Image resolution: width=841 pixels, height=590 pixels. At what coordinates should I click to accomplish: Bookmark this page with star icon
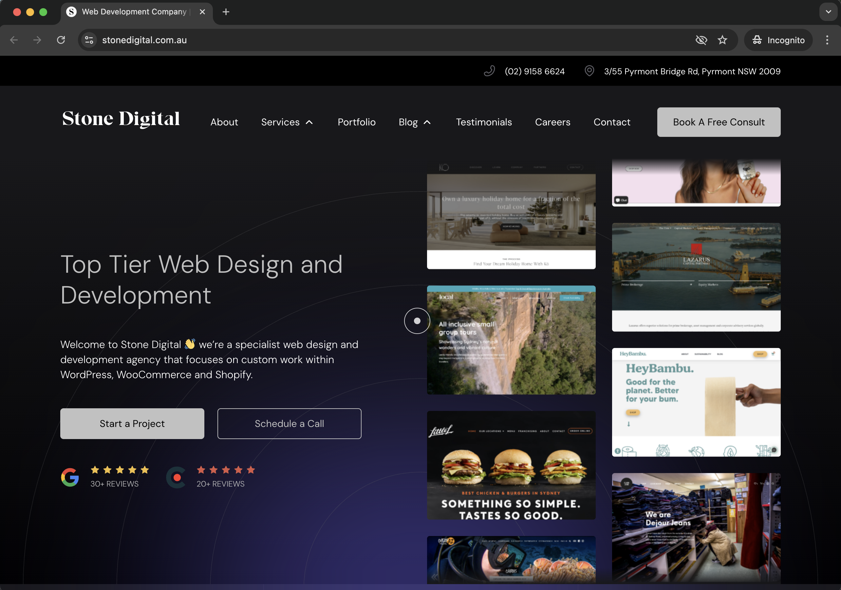(722, 40)
